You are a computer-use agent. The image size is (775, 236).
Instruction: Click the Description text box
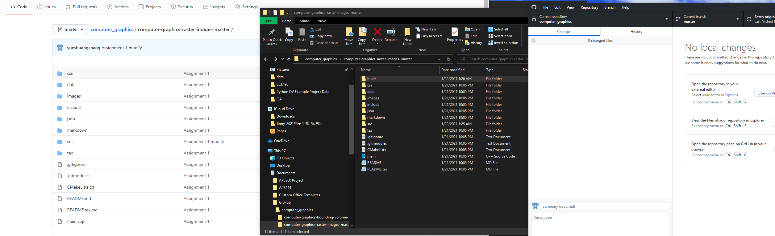(600, 225)
